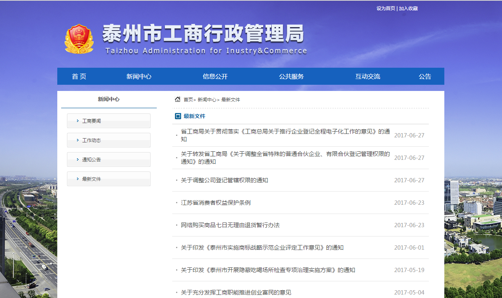Open 互动交流 navigation item
The image size is (502, 298).
(x=367, y=76)
